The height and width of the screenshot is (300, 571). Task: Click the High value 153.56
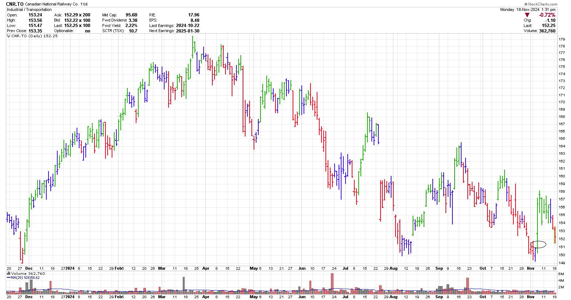pos(35,20)
